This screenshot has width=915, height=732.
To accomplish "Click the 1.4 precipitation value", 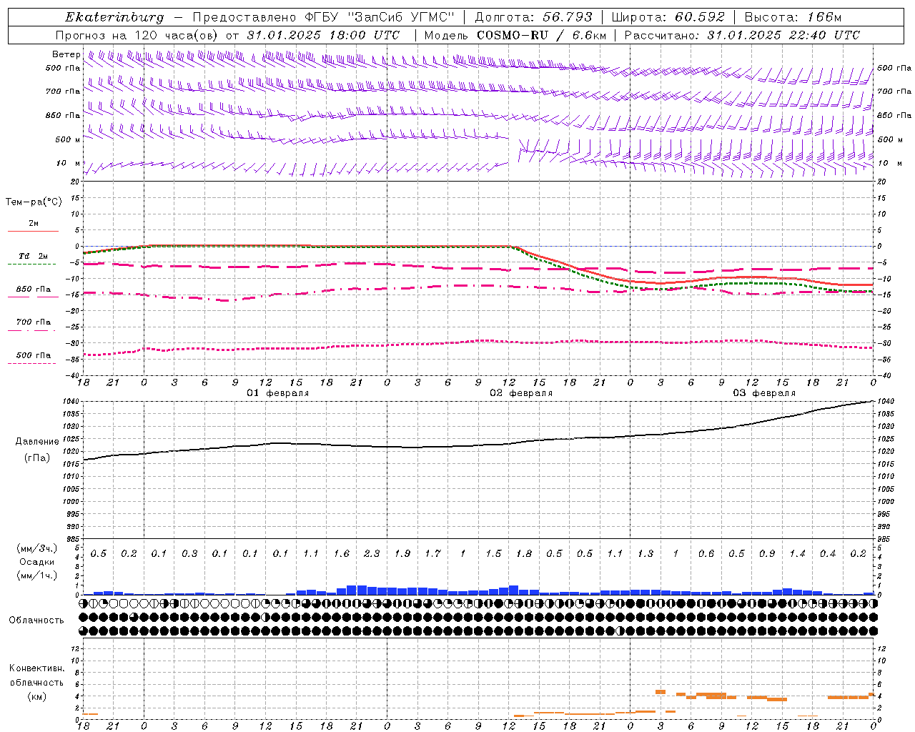I will tap(798, 554).
